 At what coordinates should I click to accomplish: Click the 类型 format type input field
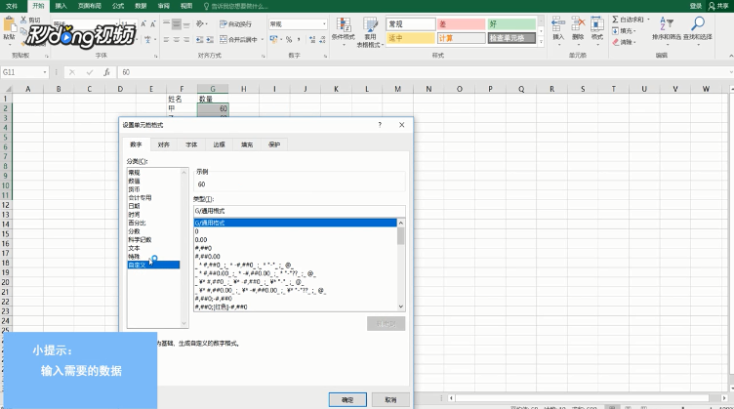pyautogui.click(x=299, y=211)
